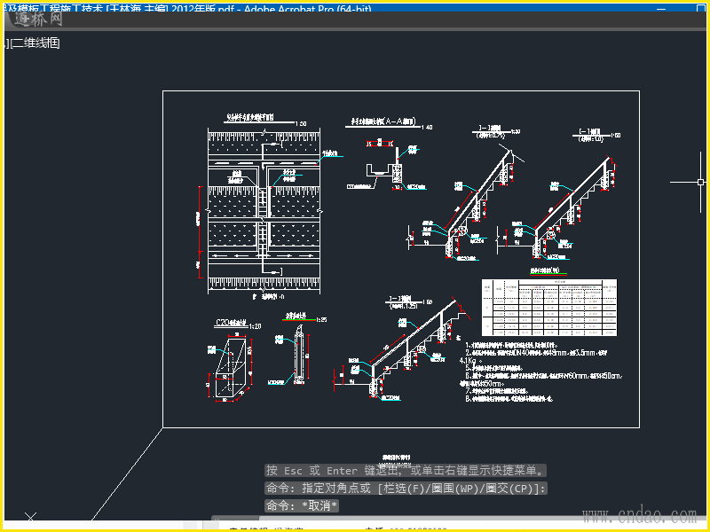Select the 1:25 scale label near the post detail
710x532 pixels.
(x=321, y=319)
